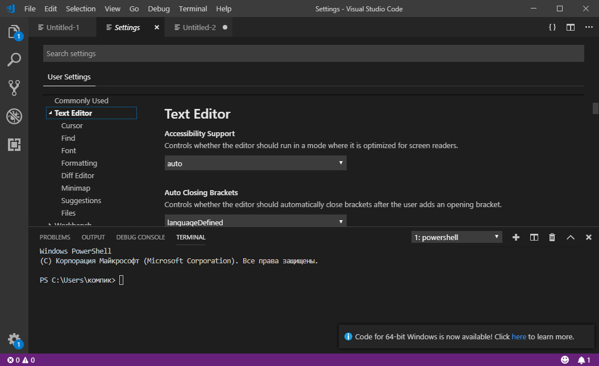This screenshot has height=366, width=599.
Task: Open the Terminal menu
Action: 193,9
